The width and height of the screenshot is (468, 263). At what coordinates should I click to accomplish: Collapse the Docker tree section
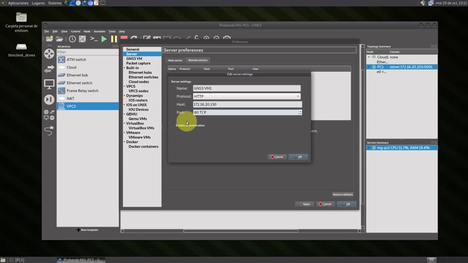point(124,142)
